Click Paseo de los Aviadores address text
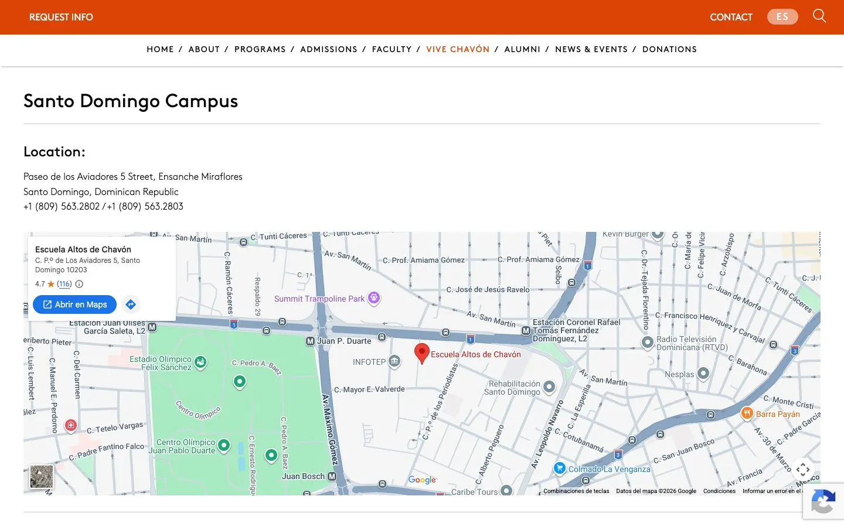Screen dimensions: 844x527 pyautogui.click(x=133, y=176)
